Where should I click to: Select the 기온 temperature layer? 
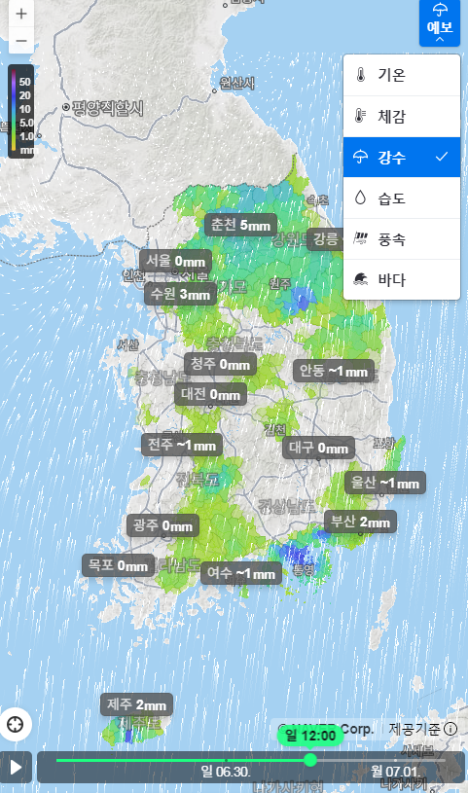(x=402, y=75)
